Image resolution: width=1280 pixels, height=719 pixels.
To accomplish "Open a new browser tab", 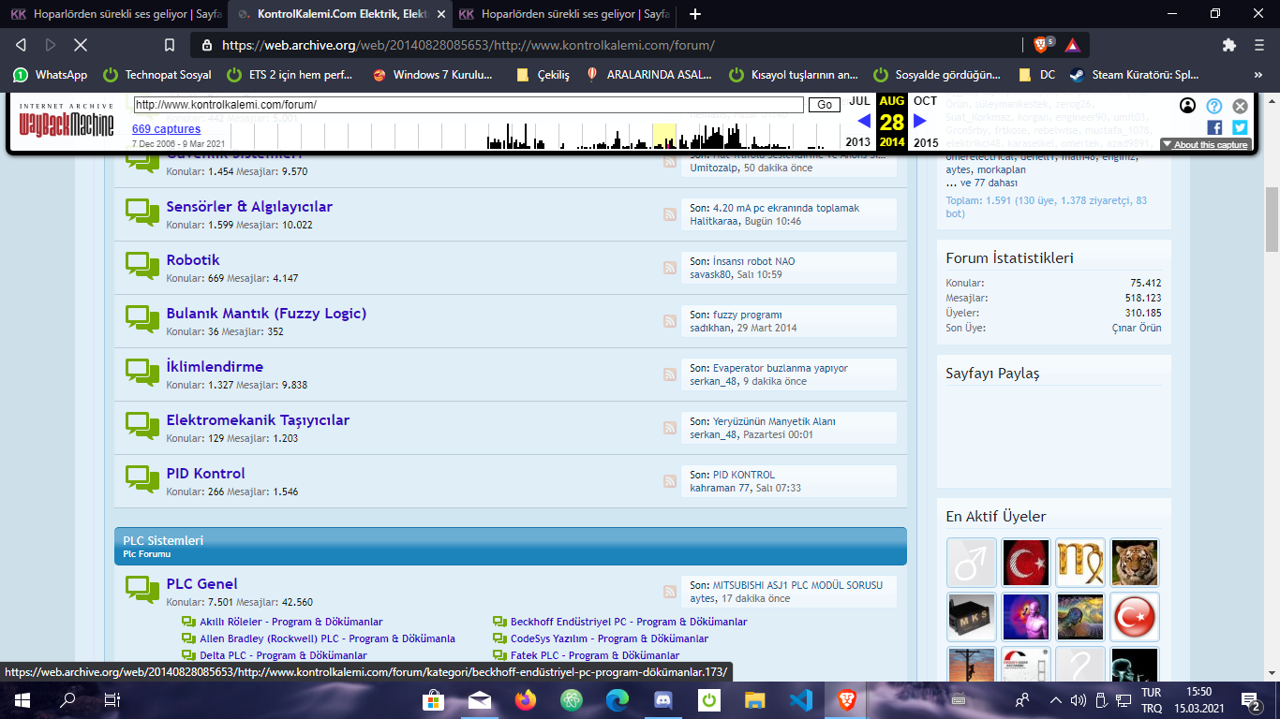I will click(694, 14).
